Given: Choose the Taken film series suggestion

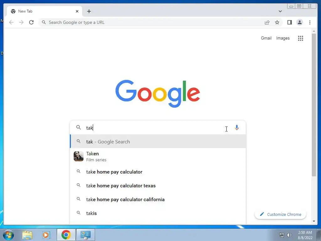Looking at the screenshot, I should click(158, 156).
